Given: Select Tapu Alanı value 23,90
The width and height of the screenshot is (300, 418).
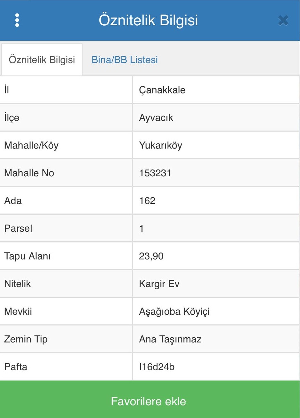Looking at the screenshot, I should pos(151,256).
